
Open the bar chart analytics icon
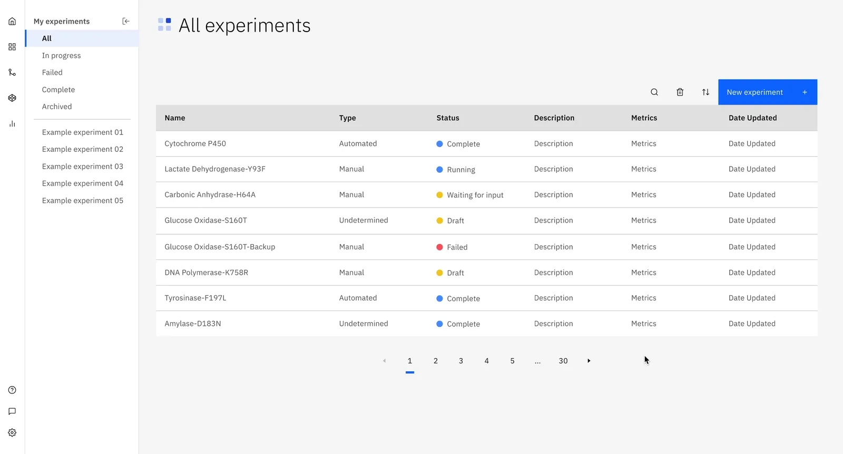tap(12, 124)
